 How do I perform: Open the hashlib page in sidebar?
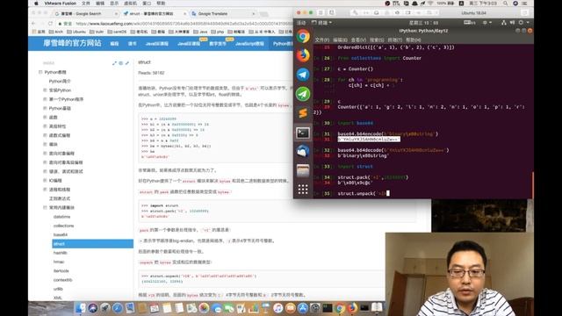(x=61, y=253)
